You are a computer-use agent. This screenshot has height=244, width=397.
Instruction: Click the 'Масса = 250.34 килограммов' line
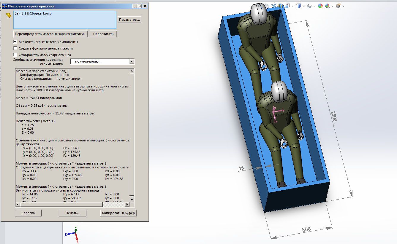39,98
